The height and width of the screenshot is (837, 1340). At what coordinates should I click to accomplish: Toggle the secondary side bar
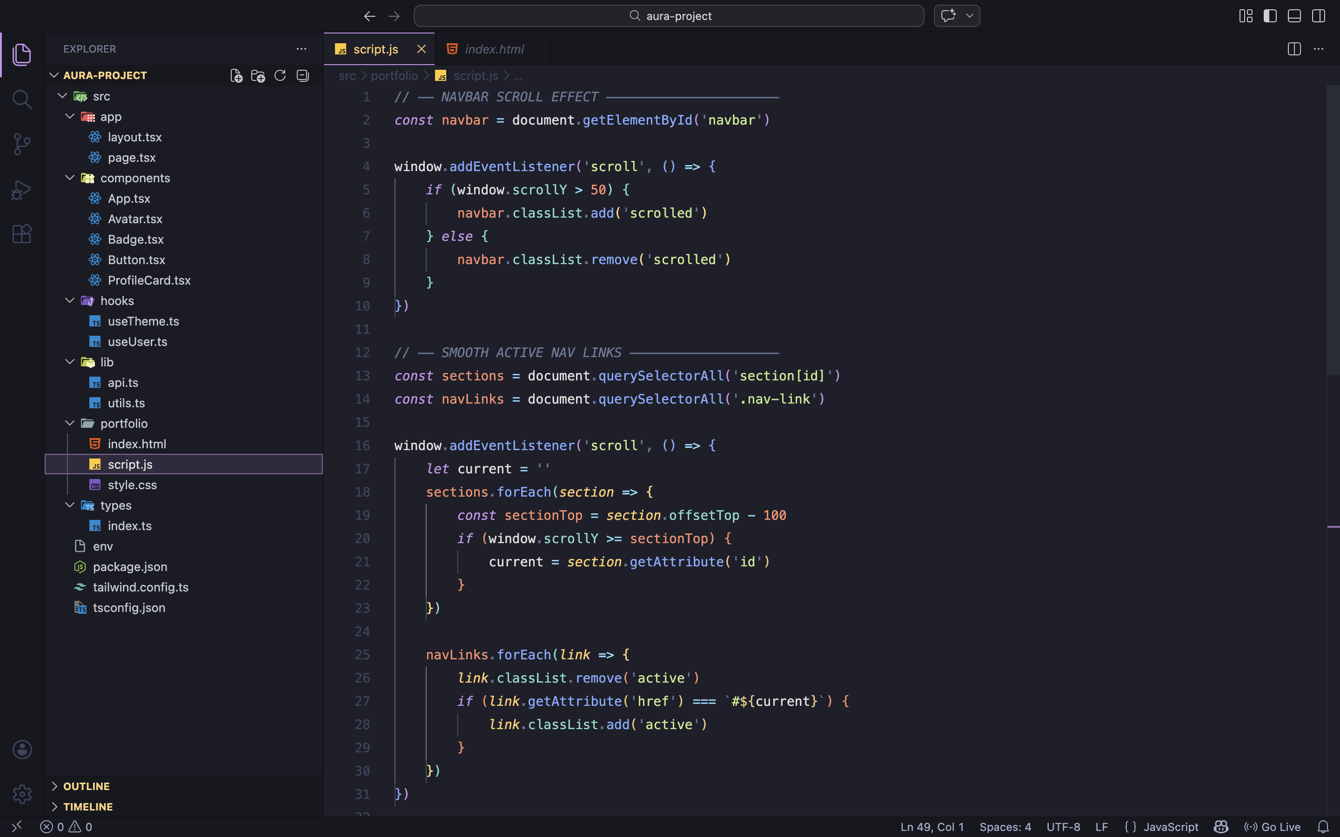click(1319, 16)
